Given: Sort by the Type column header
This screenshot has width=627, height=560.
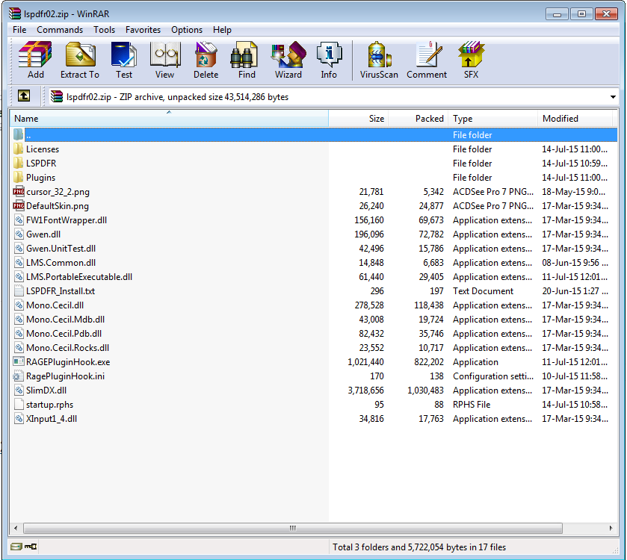Looking at the screenshot, I should pyautogui.click(x=493, y=119).
